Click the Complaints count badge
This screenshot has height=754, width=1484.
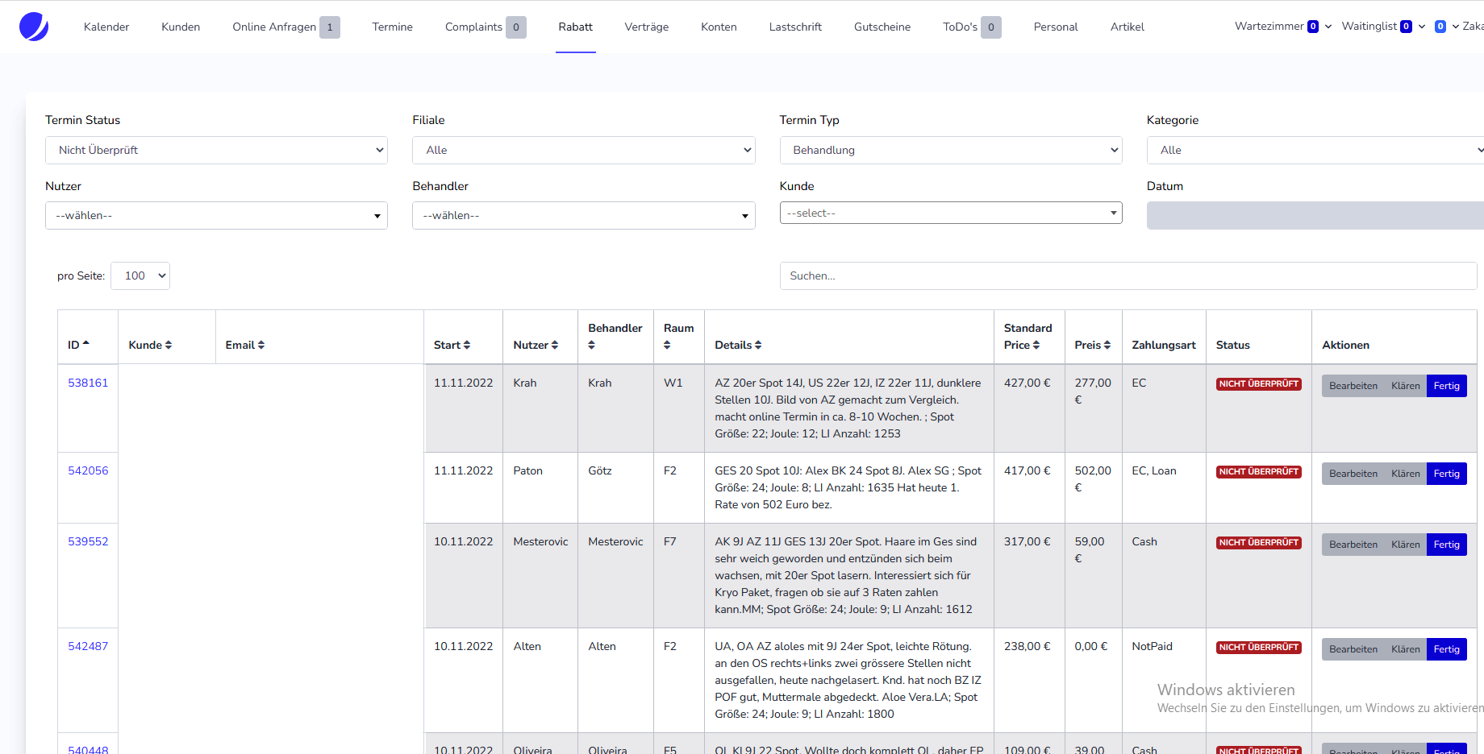(516, 27)
